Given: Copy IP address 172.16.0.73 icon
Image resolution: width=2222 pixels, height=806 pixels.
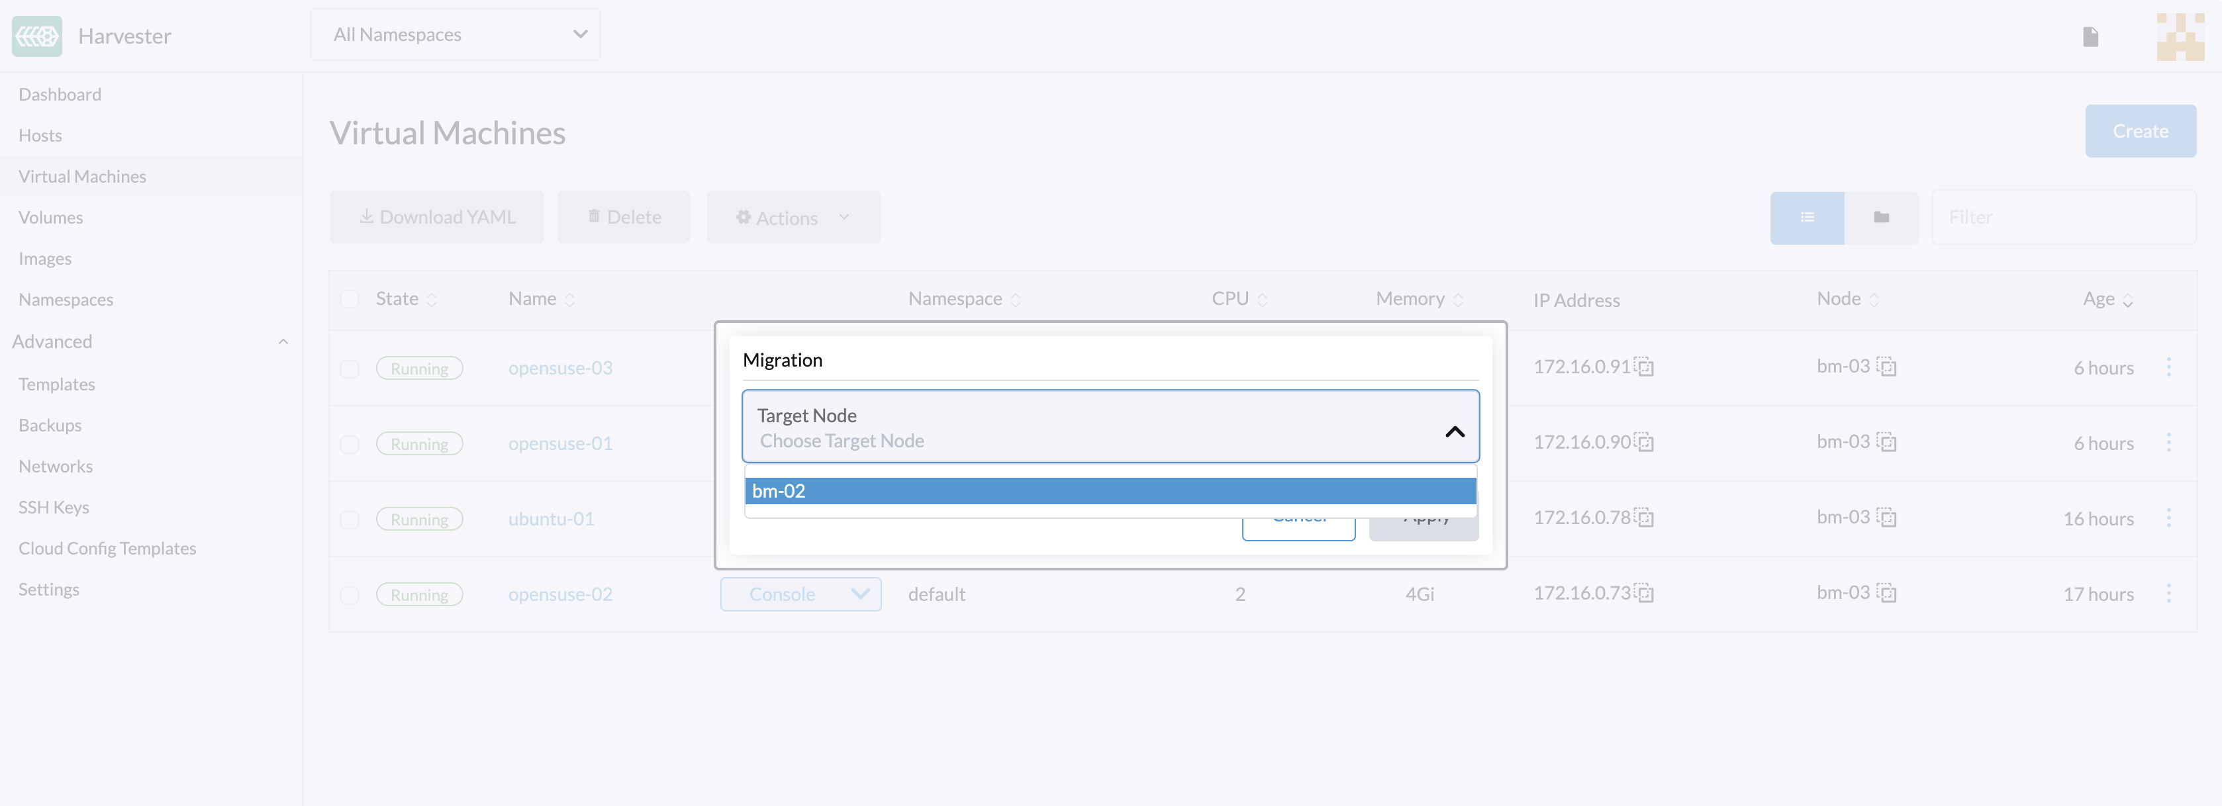Looking at the screenshot, I should (1644, 593).
